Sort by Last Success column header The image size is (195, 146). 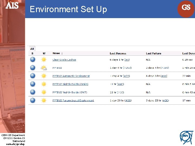coord(118,53)
